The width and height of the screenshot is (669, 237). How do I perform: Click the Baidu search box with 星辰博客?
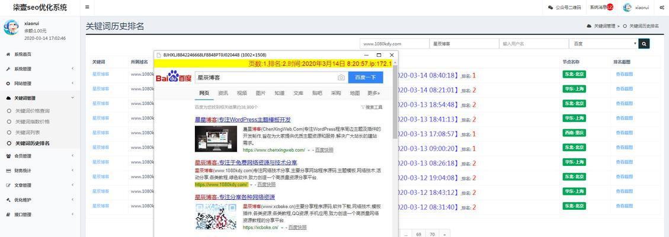pyautogui.click(x=271, y=78)
